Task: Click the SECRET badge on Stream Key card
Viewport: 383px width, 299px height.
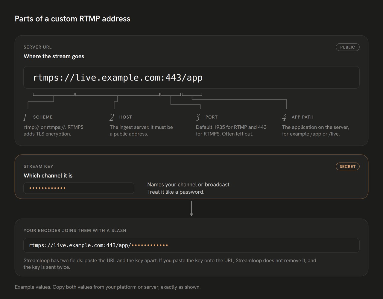Action: (x=347, y=166)
